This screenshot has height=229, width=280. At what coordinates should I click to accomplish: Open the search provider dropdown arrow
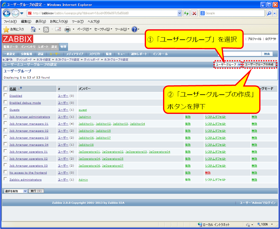(275, 13)
